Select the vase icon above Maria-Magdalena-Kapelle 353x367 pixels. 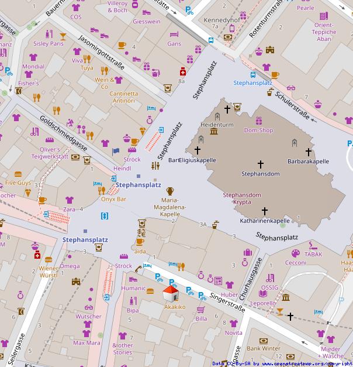click(x=170, y=191)
